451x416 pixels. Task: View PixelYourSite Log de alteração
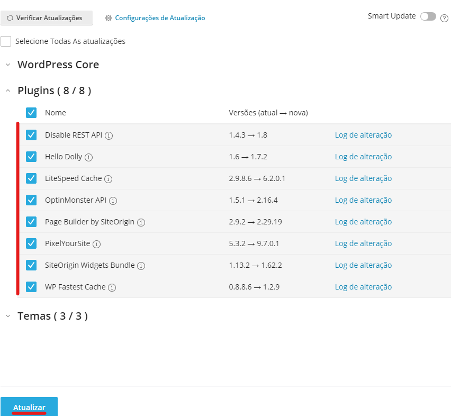[363, 243]
